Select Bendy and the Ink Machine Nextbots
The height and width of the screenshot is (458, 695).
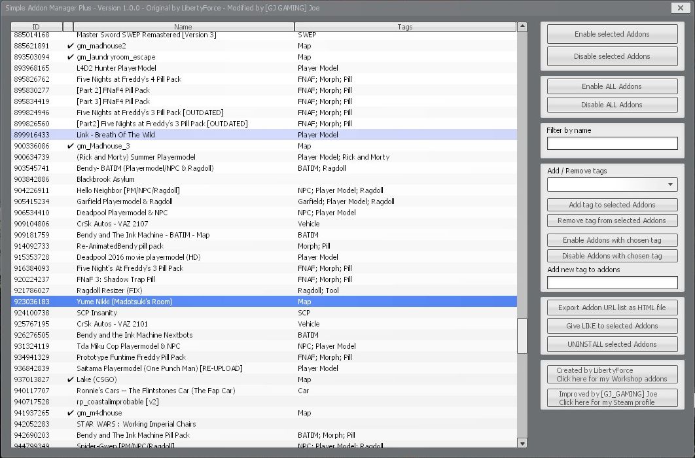pyautogui.click(x=264, y=335)
